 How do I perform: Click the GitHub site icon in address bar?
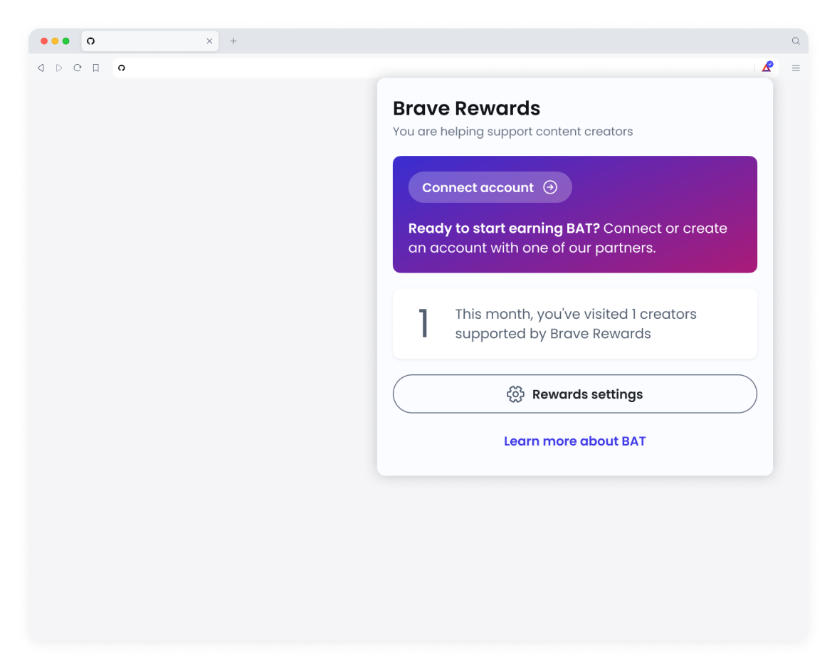pyautogui.click(x=122, y=68)
